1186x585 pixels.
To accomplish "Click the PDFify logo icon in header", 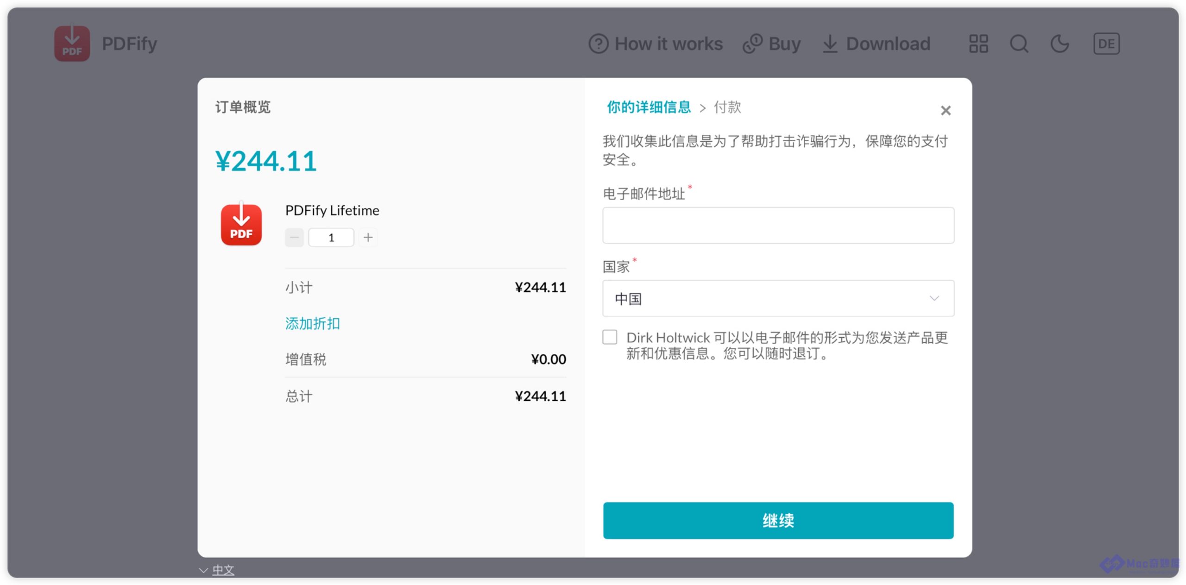I will (x=72, y=44).
